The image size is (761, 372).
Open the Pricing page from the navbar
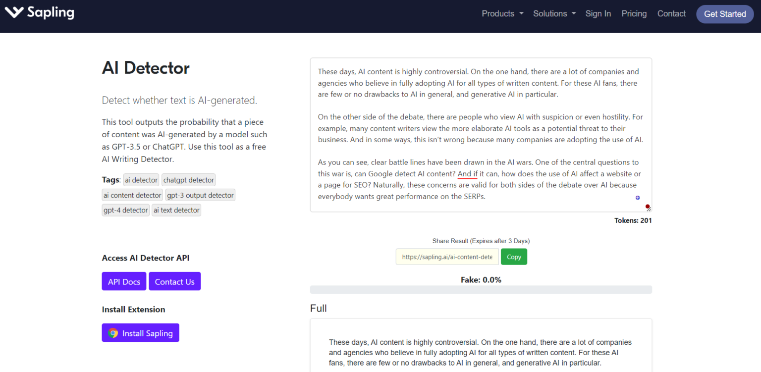[634, 13]
